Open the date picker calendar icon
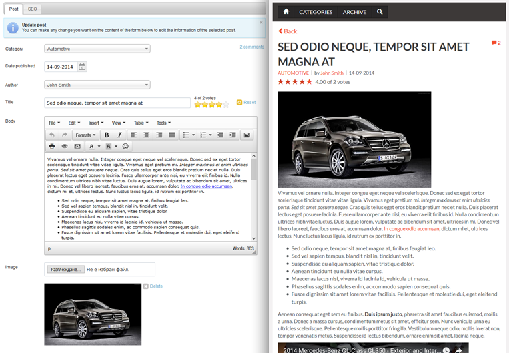Viewport: 509px width, 353px height. [82, 67]
